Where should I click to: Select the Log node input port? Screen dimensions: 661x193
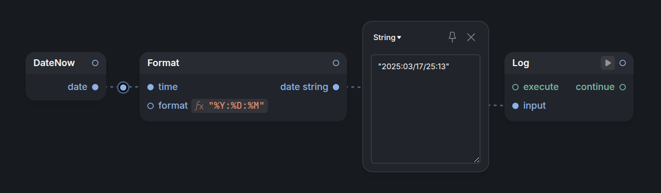[x=515, y=106]
